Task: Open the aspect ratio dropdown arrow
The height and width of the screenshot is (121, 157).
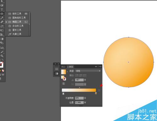Action: [85, 84]
